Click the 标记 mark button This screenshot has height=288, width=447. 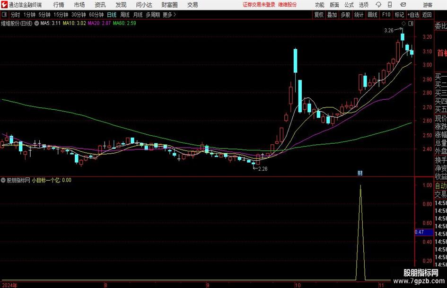pyautogui.click(x=399, y=15)
